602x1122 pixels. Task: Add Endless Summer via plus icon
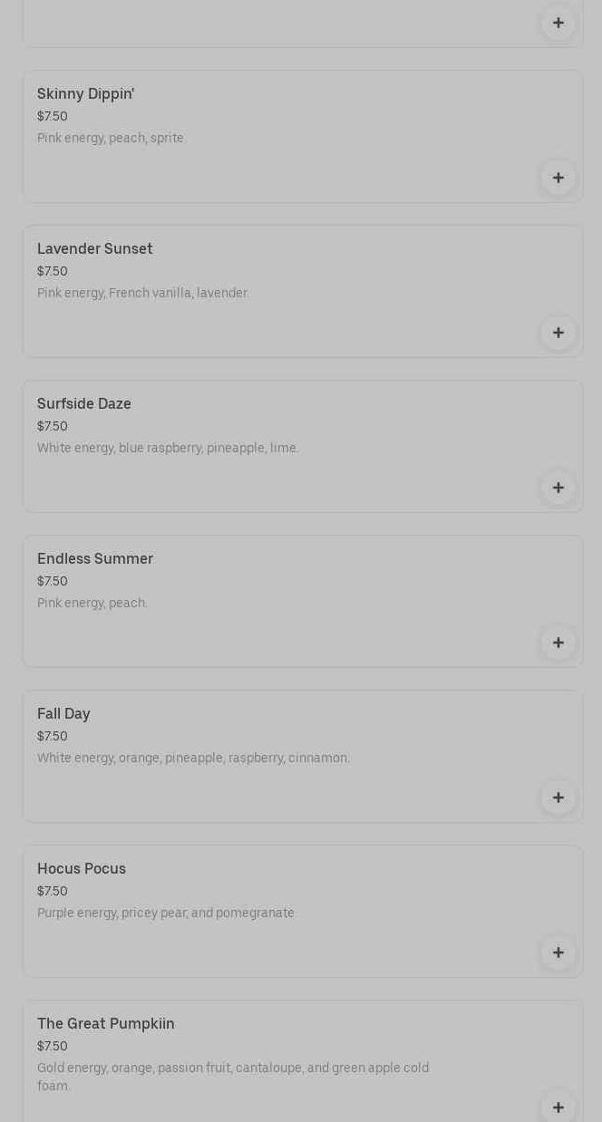[x=558, y=643]
